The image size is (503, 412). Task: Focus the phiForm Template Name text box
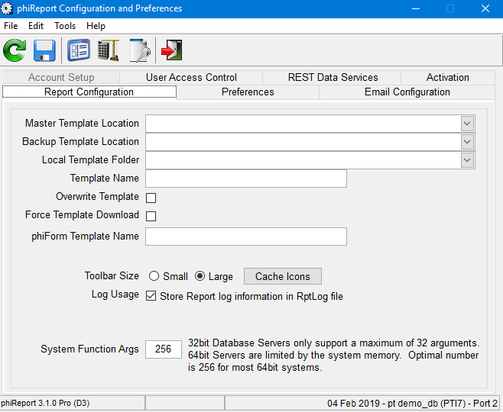[x=246, y=237]
